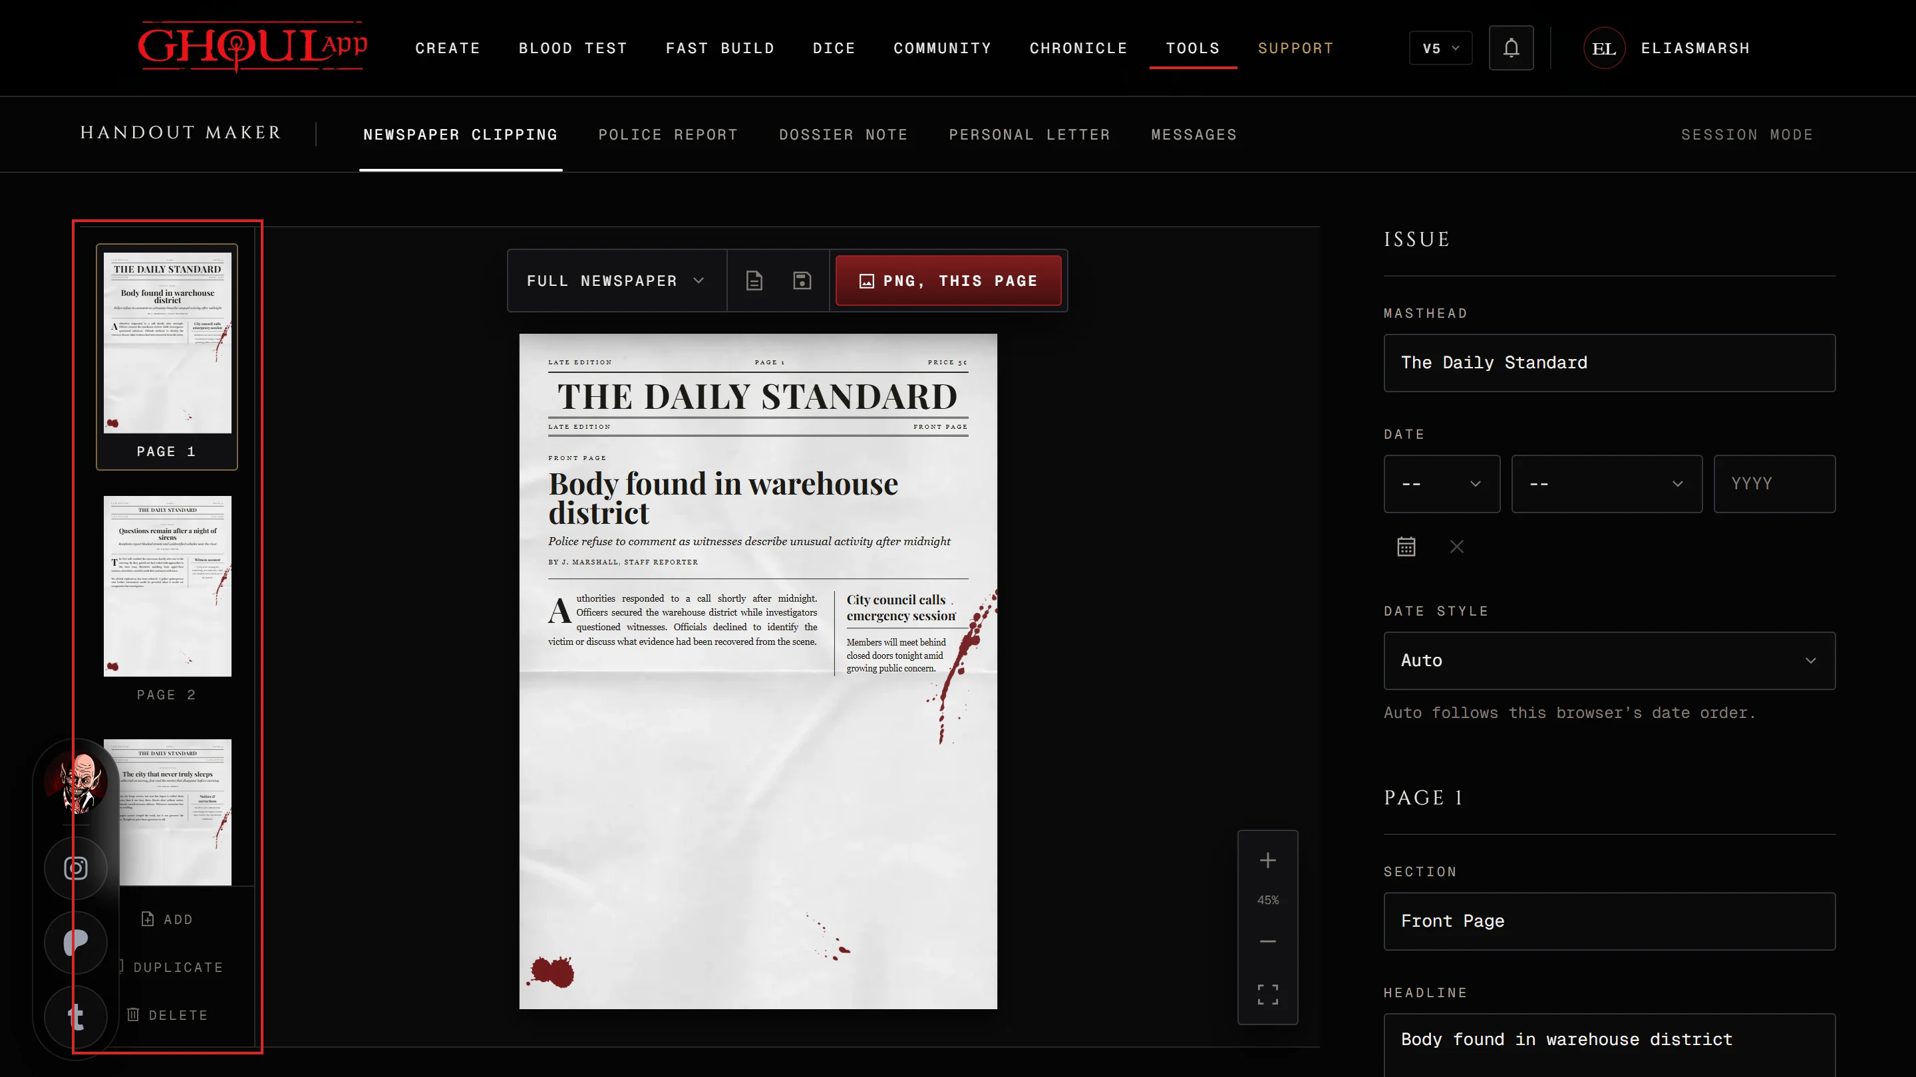
Task: Open the Tumblr social link
Action: 75,1016
